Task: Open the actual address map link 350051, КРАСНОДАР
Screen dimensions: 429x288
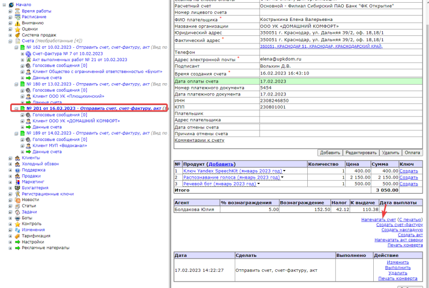Action: 321,47
